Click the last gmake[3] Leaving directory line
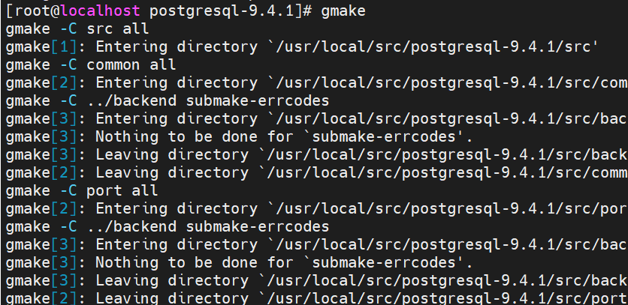The image size is (628, 305). click(x=316, y=280)
